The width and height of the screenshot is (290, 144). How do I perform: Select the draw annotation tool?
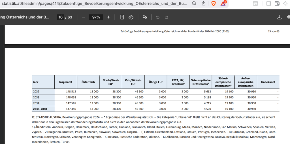click(x=145, y=17)
